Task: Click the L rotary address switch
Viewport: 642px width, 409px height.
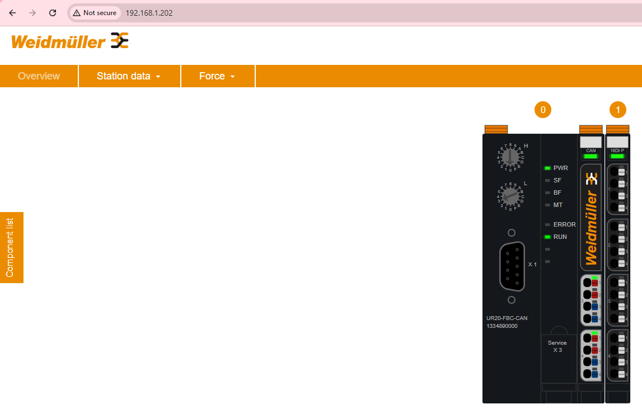Action: (x=510, y=196)
